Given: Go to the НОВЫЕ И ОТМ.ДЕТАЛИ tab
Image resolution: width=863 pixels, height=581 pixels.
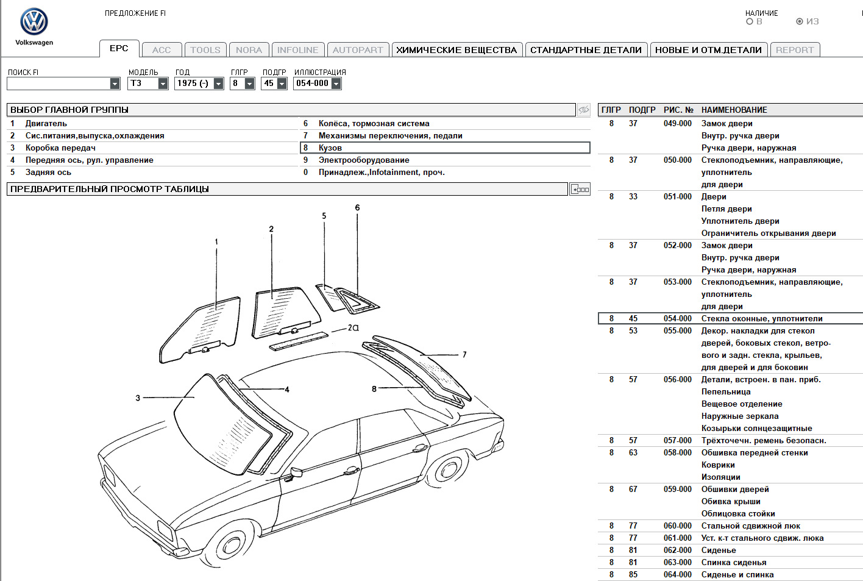Looking at the screenshot, I should coord(708,50).
